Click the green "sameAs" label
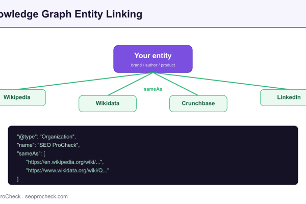This screenshot has width=306, height=204. click(153, 89)
